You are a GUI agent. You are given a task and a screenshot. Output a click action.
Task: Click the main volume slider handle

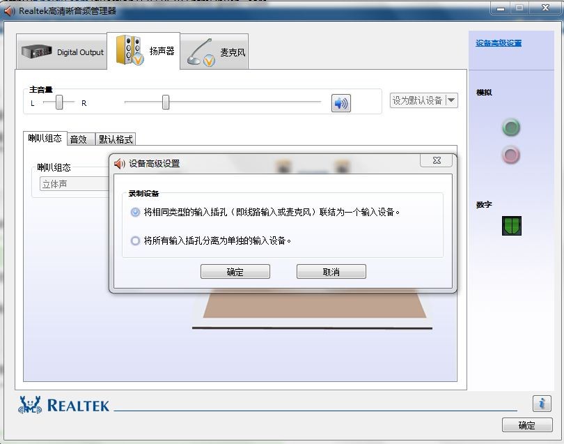[166, 102]
